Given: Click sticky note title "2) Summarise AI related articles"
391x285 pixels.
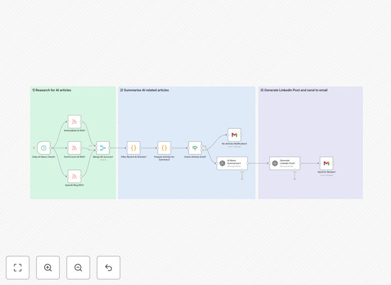Looking at the screenshot, I should 144,90.
